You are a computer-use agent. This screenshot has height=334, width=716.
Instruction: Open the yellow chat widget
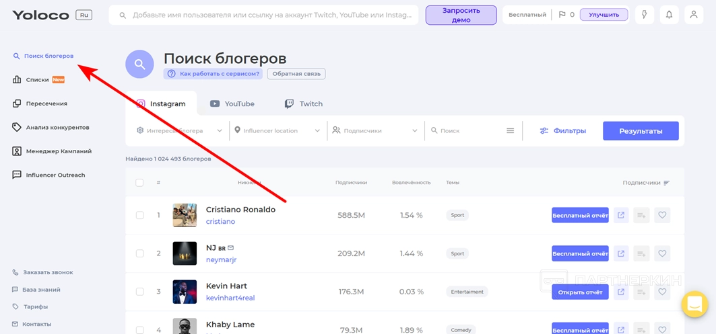694,304
